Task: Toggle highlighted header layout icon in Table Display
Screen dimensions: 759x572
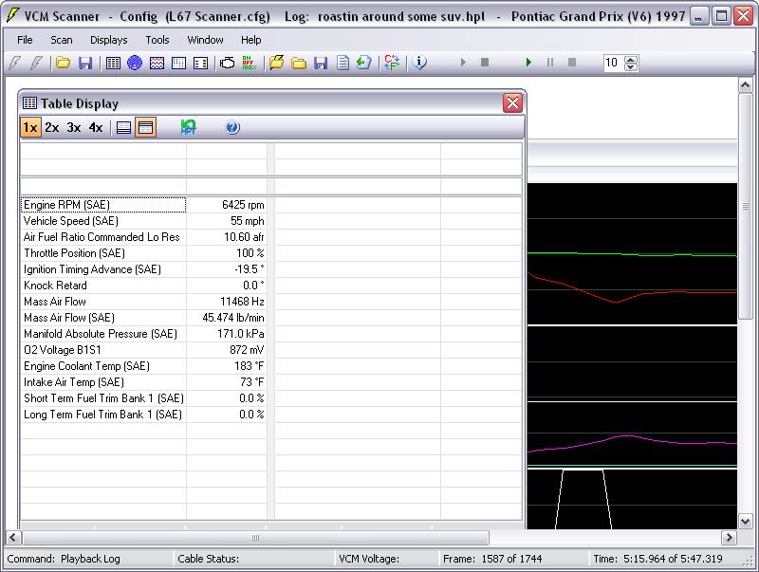Action: (x=146, y=128)
